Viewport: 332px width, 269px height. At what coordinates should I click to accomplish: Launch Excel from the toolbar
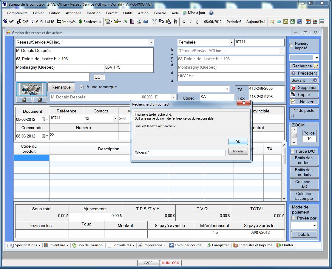point(293,21)
